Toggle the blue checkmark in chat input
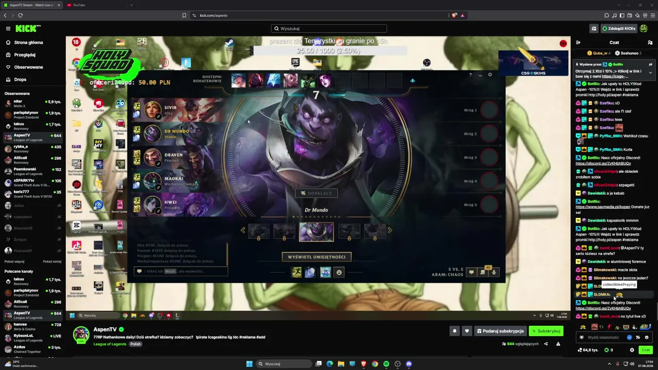 [629, 338]
